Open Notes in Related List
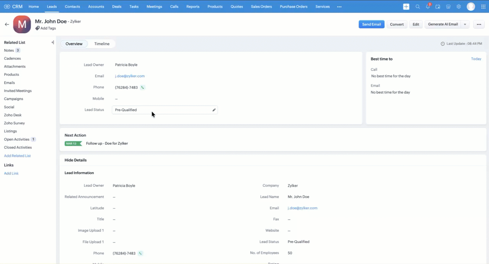The width and height of the screenshot is (489, 264). [x=9, y=51]
